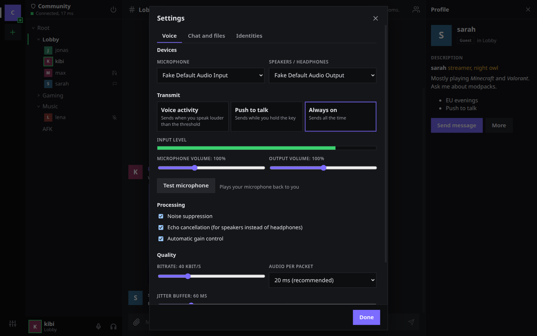Viewport: 537px width, 336px height.
Task: Select sarah in the channel tree
Action: coord(62,84)
